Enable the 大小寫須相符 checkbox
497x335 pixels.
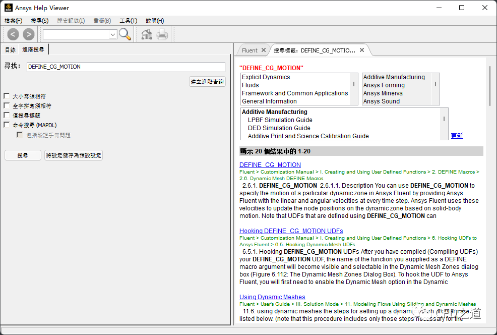(7, 96)
